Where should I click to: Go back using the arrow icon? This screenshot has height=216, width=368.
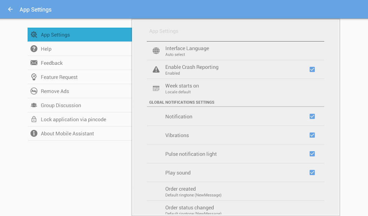click(10, 9)
